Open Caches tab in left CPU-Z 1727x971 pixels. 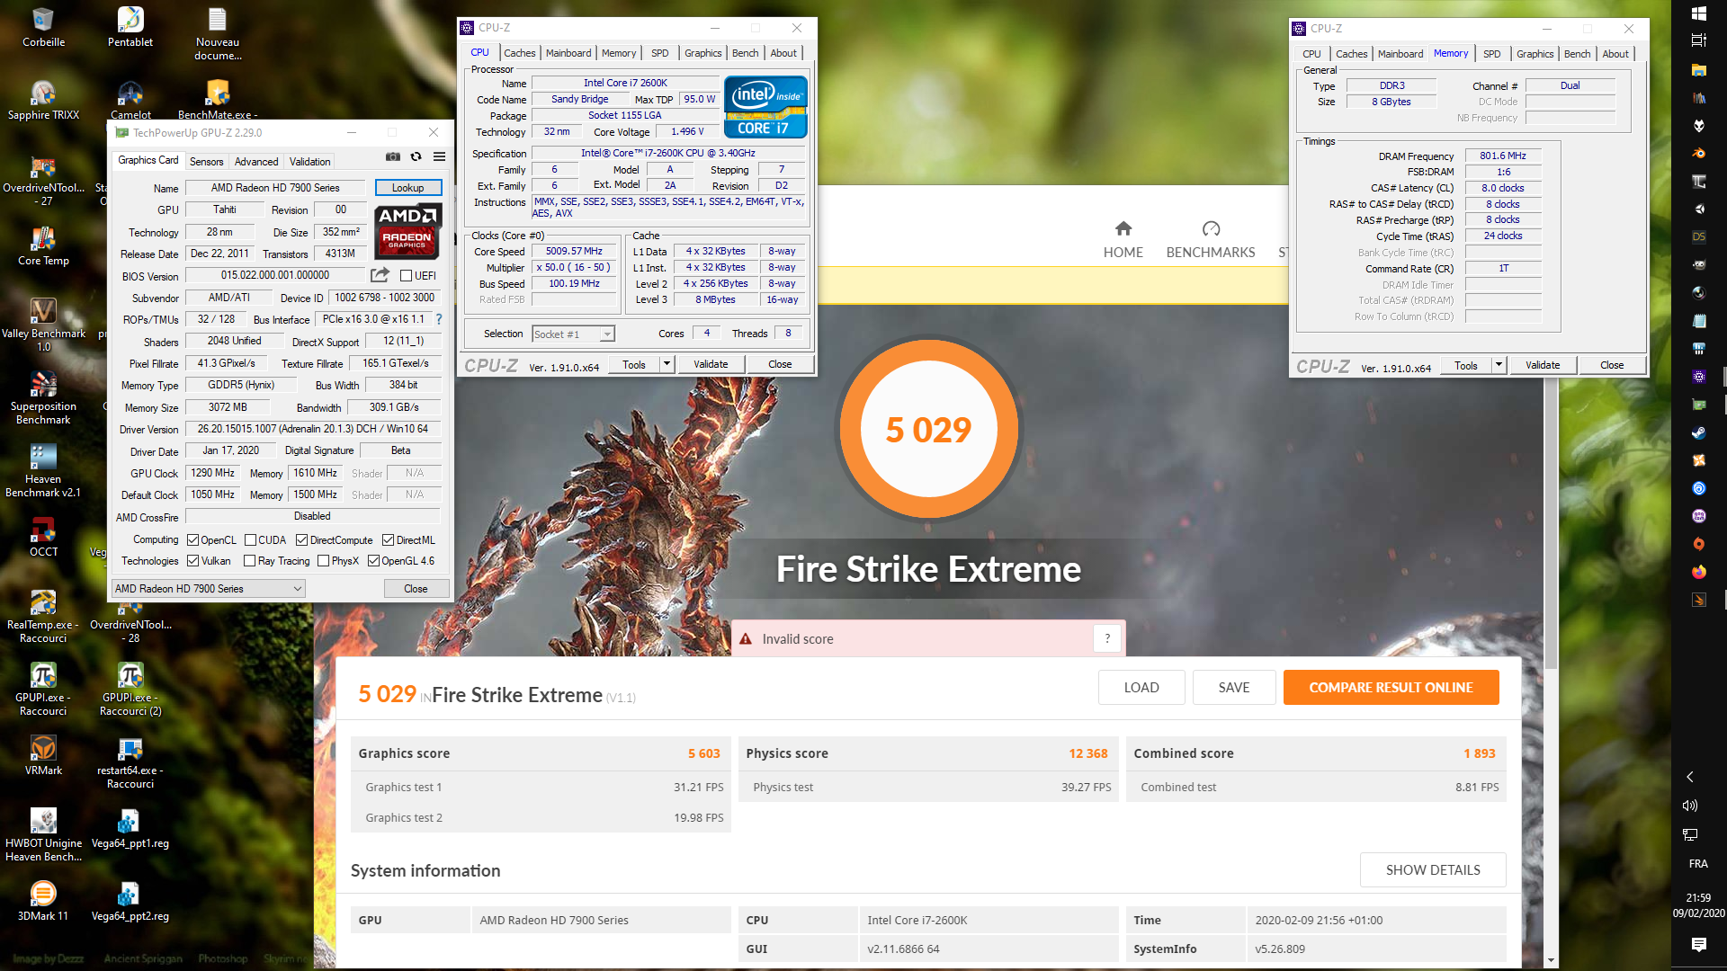519,53
